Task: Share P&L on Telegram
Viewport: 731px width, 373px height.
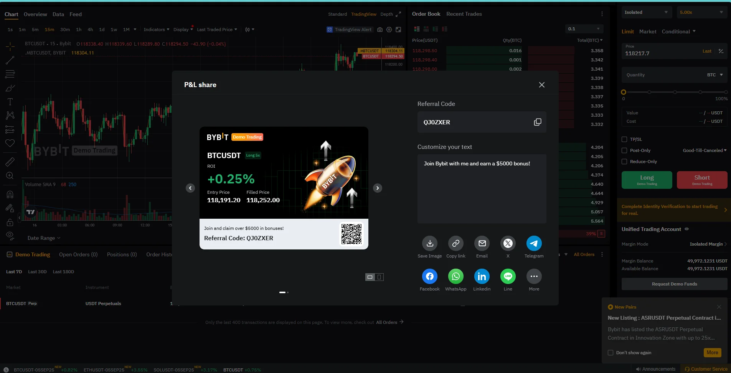Action: (534, 243)
